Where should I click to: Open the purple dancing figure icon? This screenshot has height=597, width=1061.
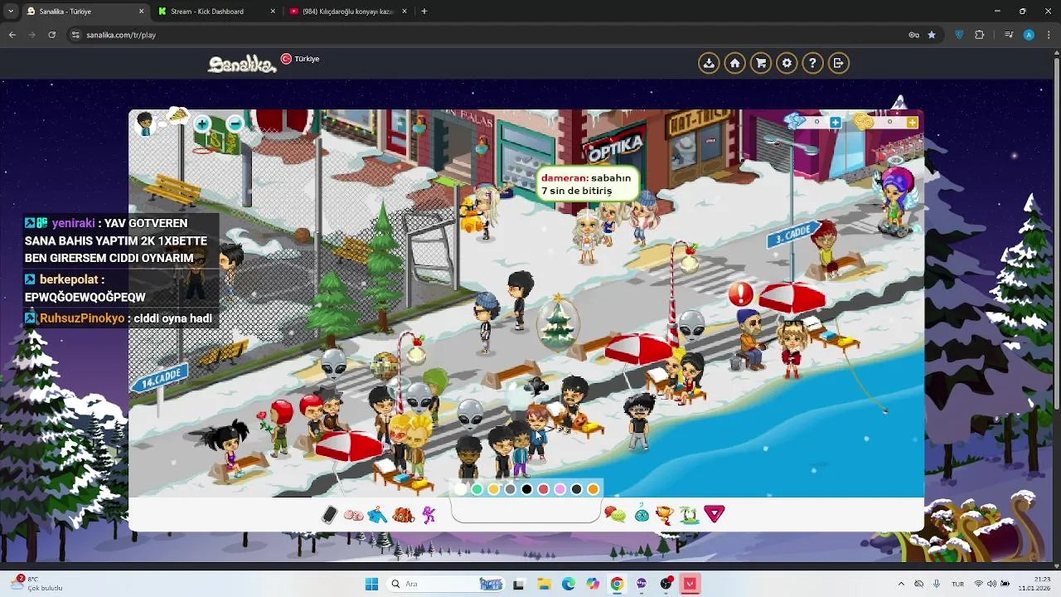tap(429, 515)
